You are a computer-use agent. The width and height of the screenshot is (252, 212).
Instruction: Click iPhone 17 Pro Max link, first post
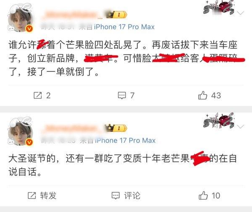(124, 27)
